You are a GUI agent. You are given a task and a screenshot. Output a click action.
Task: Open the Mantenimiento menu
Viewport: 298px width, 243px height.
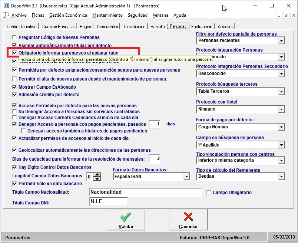tap(107, 15)
